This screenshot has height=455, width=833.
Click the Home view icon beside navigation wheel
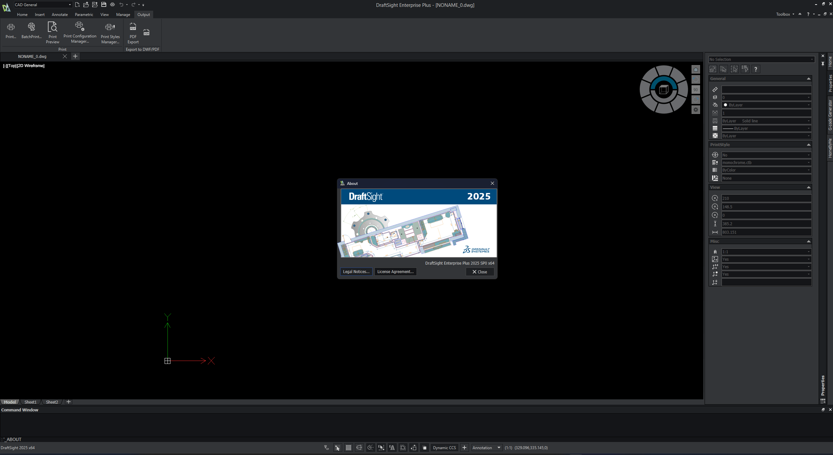[695, 69]
